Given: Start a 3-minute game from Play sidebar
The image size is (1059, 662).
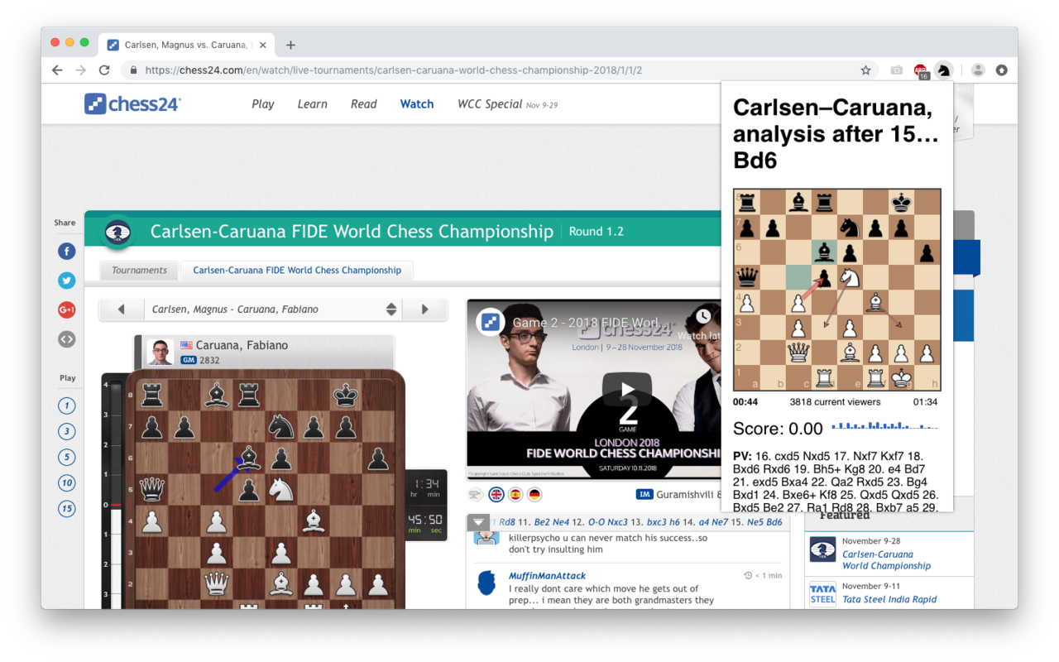Looking at the screenshot, I should click(67, 431).
